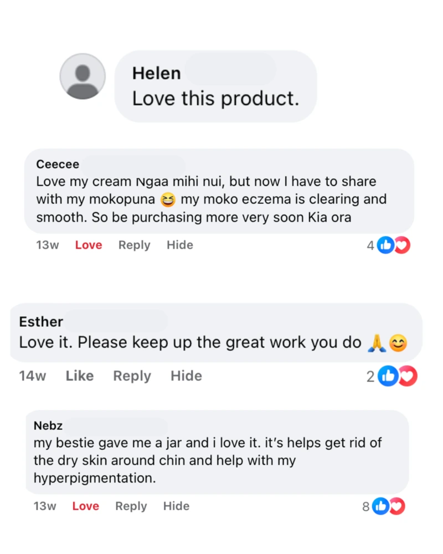
Task: Click the heart icon on Esther's comment
Action: (404, 376)
